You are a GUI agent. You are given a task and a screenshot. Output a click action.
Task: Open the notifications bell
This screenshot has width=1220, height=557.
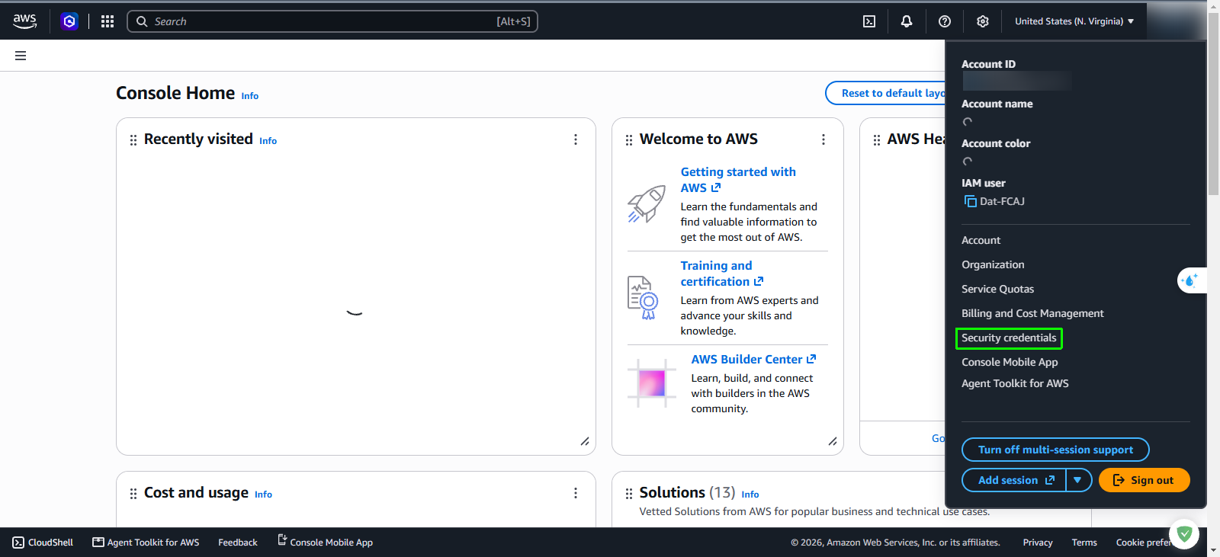(907, 21)
